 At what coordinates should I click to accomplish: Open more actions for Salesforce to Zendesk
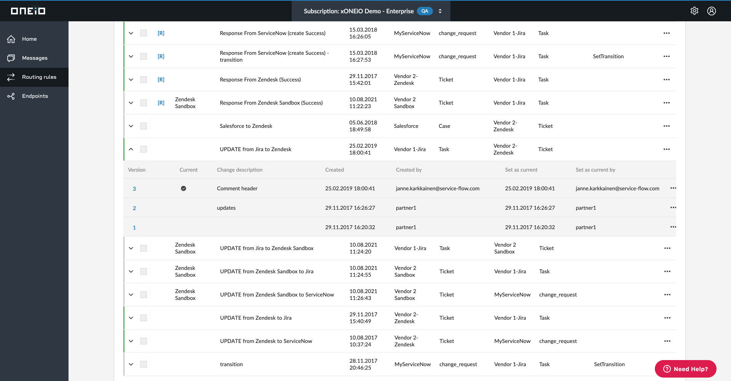point(667,126)
